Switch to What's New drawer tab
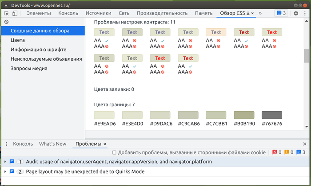This screenshot has height=186, width=311. (x=52, y=144)
